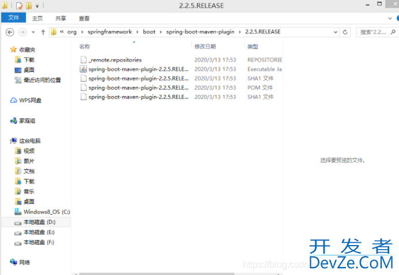Viewport: 399px width, 275px height.
Task: Click the Back navigation arrow
Action: pos(10,32)
